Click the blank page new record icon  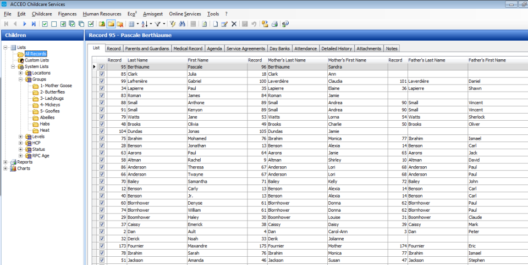coord(216,24)
